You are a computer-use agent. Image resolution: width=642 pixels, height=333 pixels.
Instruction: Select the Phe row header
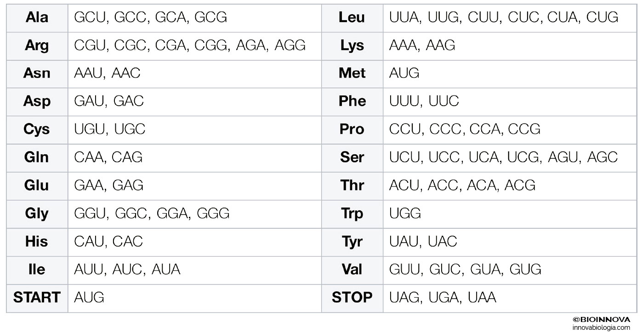pyautogui.click(x=352, y=101)
